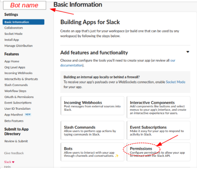Click the Settings sidebar heading
197x171 pixels.
[x=11, y=14]
